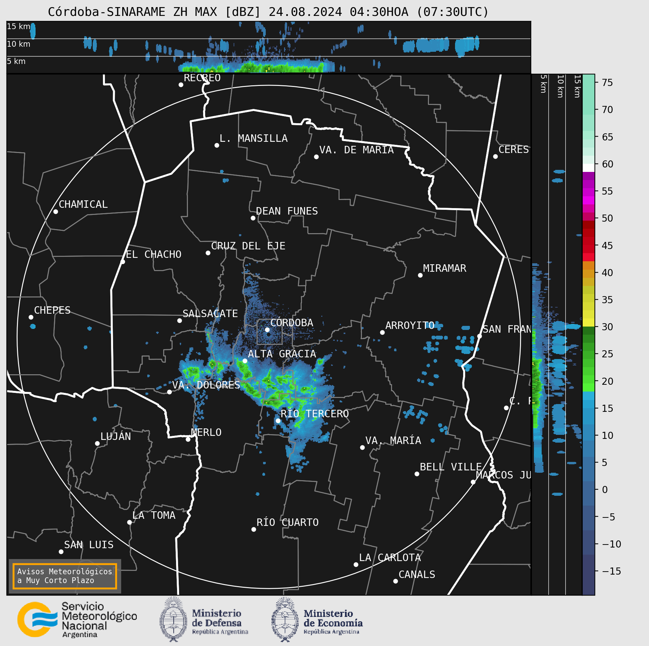Screen dimensions: 649x646
Task: Select the LA TOMA label
Action: pyautogui.click(x=154, y=515)
